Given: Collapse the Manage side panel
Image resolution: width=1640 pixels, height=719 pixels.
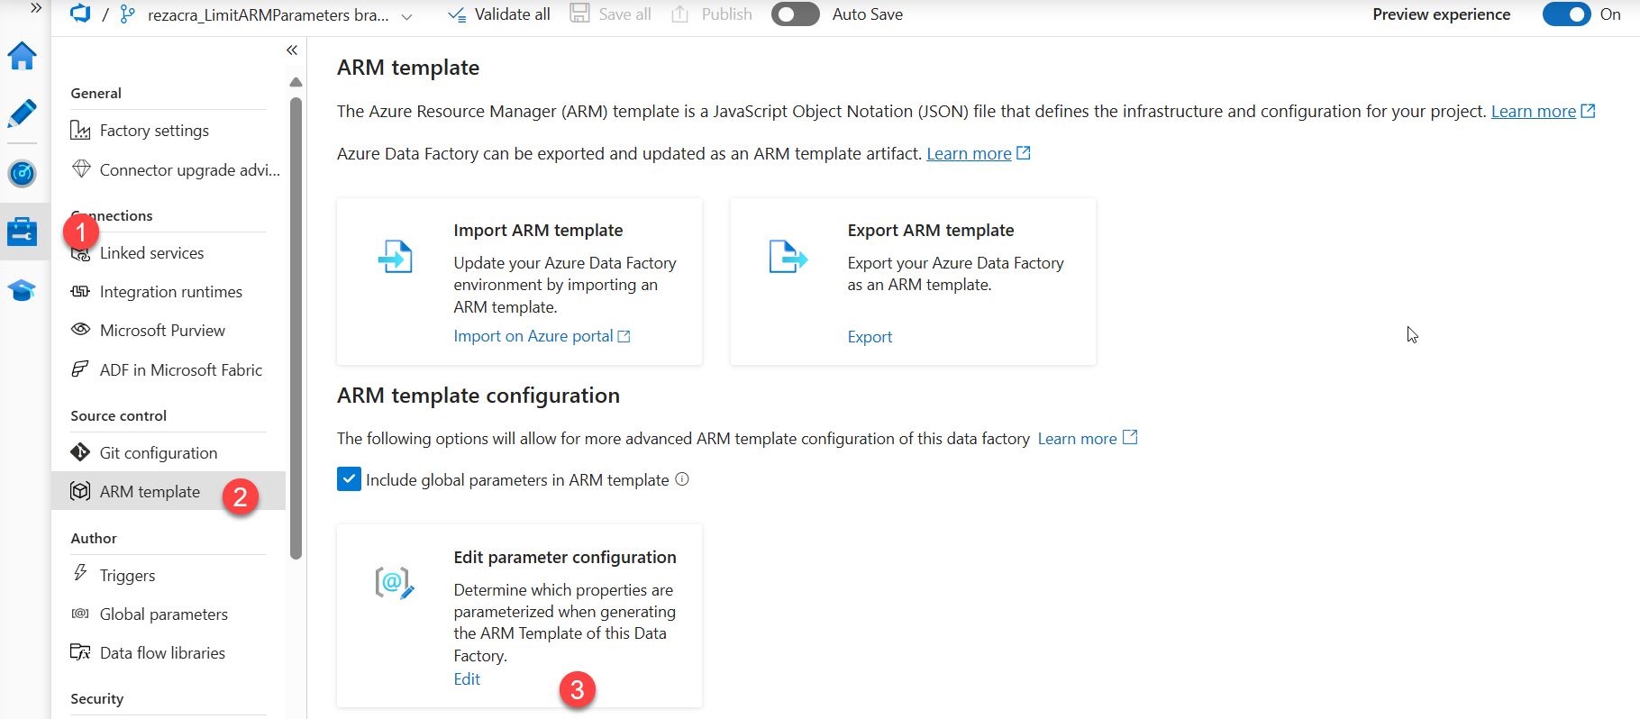Looking at the screenshot, I should 292,50.
